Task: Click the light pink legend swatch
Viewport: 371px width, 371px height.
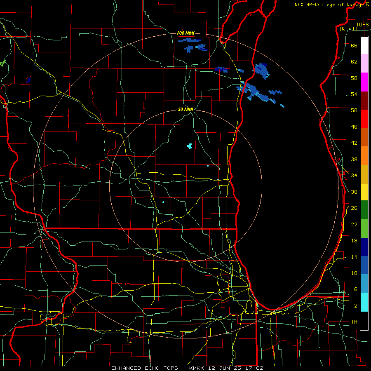Action: [x=364, y=63]
